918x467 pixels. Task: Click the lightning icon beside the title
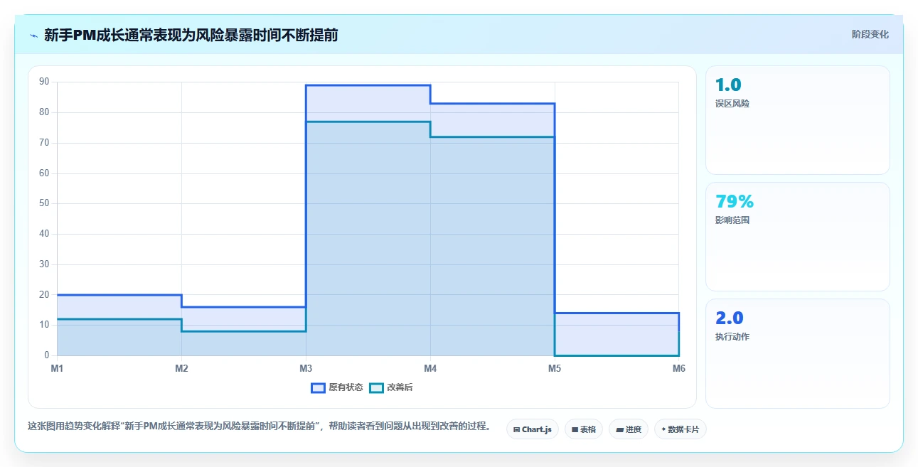click(x=33, y=35)
